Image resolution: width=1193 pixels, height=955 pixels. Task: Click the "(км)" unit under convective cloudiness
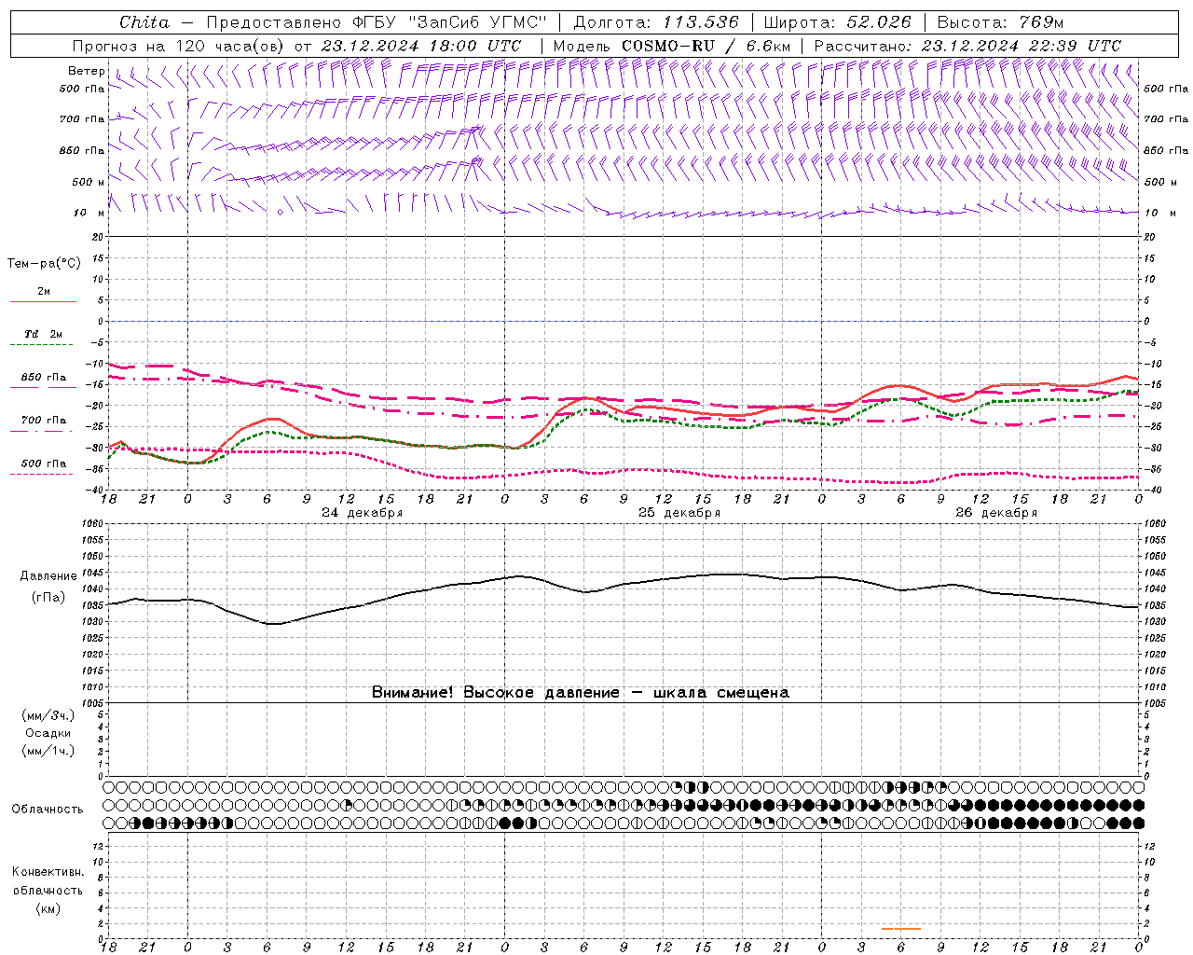[x=48, y=908]
